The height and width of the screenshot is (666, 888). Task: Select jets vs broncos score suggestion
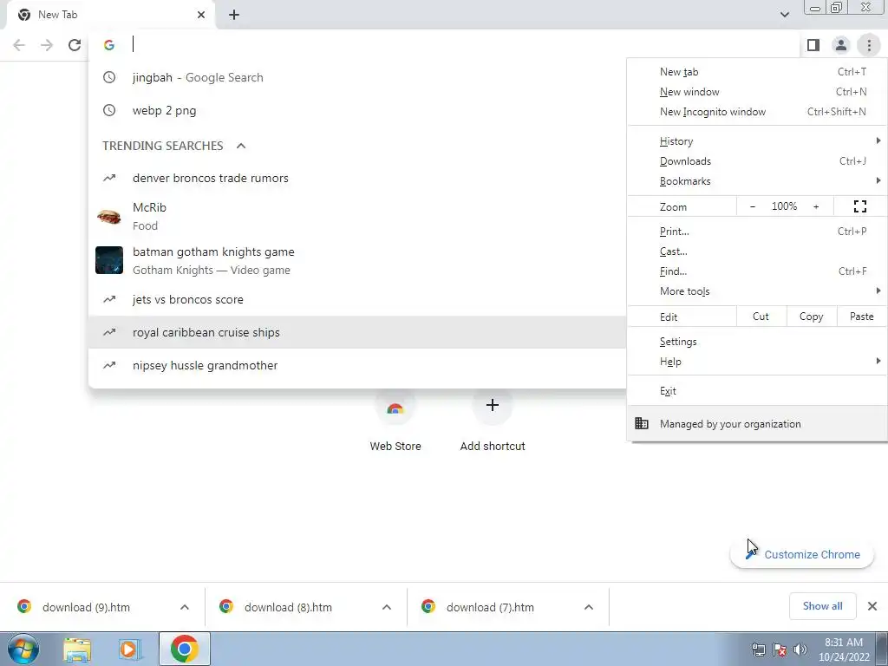click(x=357, y=299)
